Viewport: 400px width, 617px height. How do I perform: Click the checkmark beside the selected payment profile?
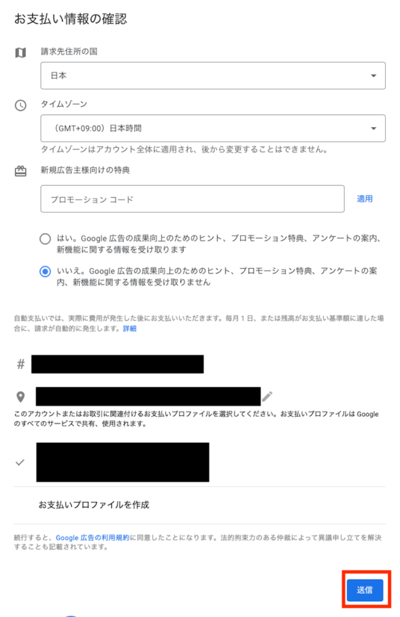[x=20, y=462]
